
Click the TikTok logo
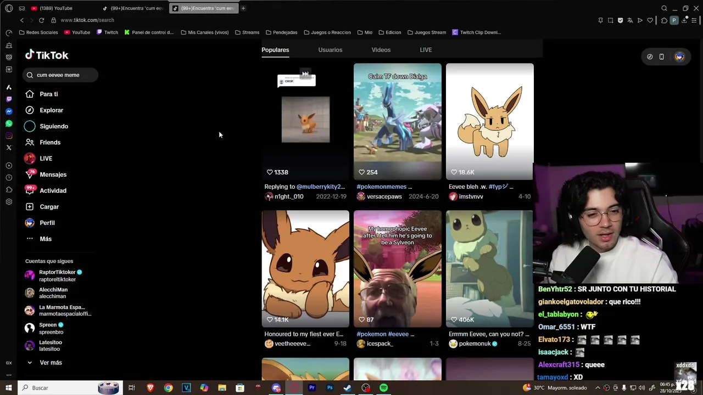(x=47, y=55)
